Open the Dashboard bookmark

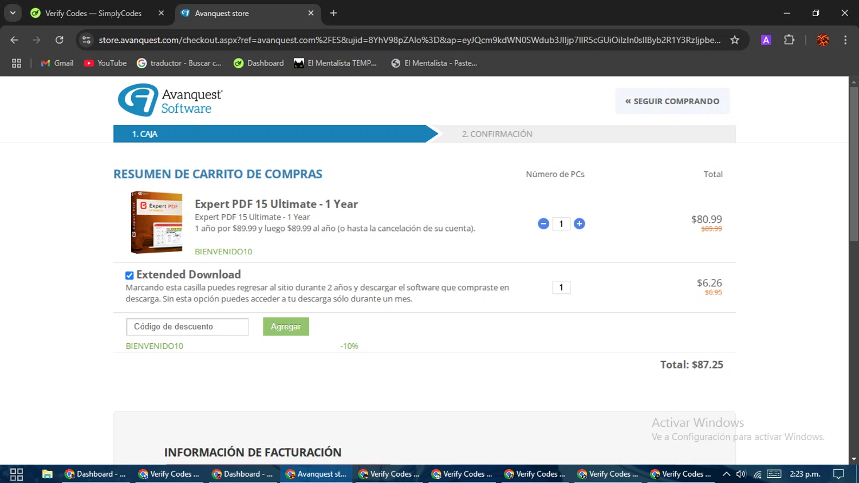coord(259,63)
